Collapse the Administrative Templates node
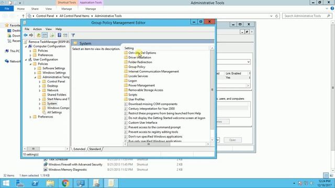The image size is (335, 188). tap(35, 78)
